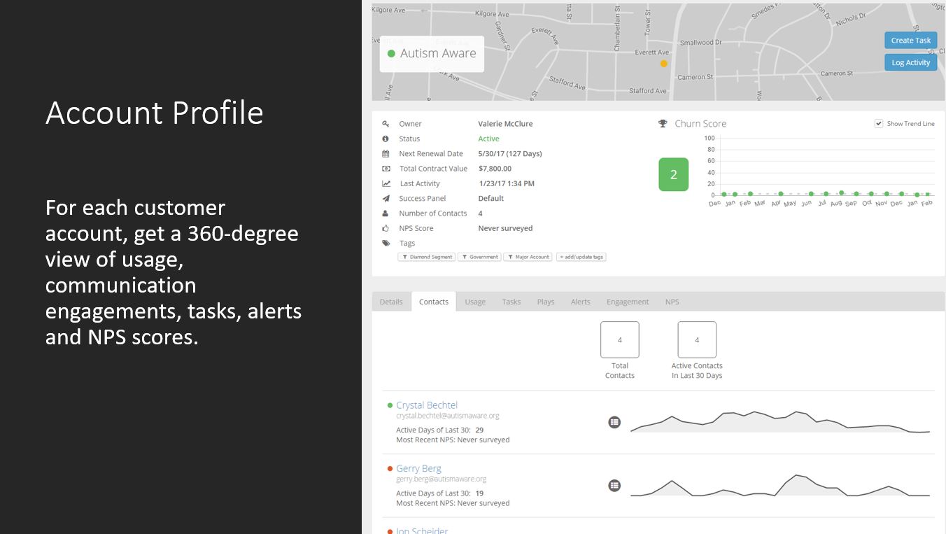Click the trophy icon beside Churn Score
Screen dimensions: 946x534
663,123
